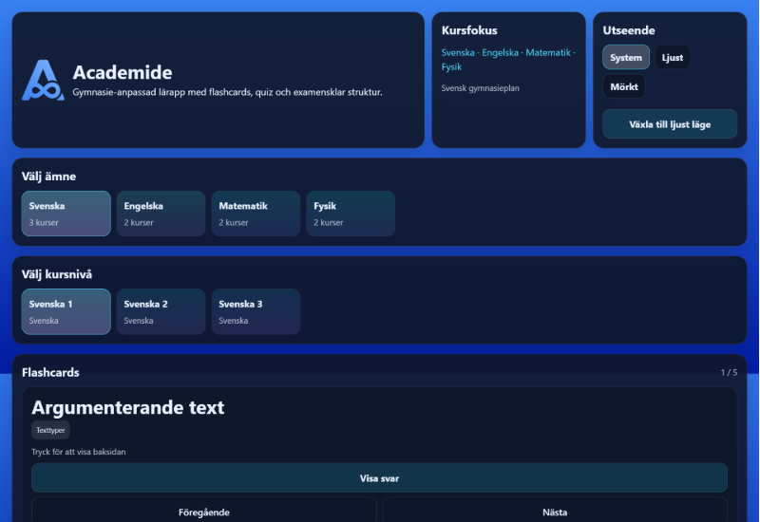Reveal the answer with Visa svar
Screen dimensions: 760x522
tap(379, 478)
